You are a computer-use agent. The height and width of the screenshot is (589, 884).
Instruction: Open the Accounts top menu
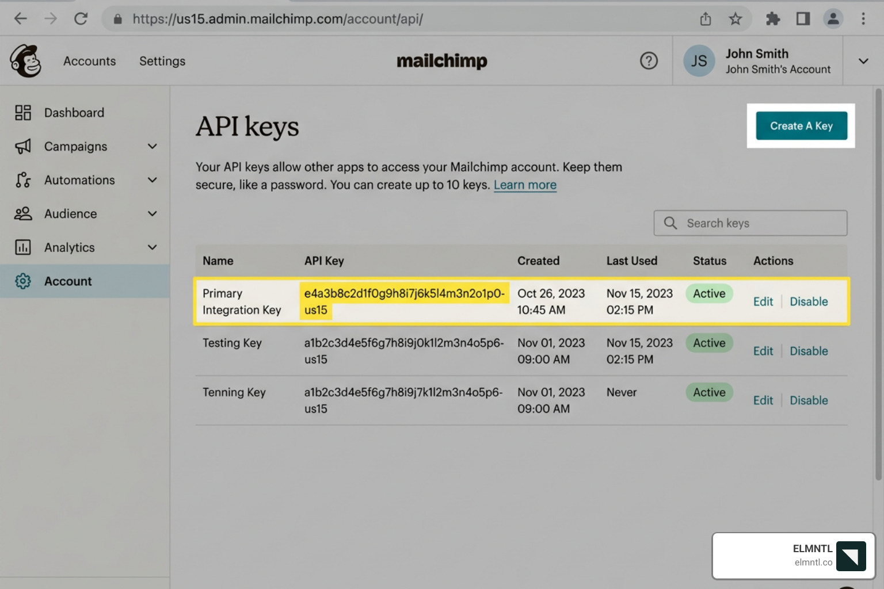[90, 61]
